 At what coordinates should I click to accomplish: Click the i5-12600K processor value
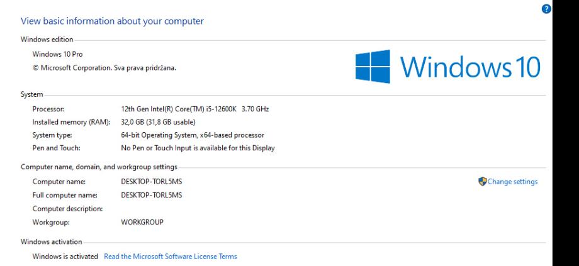(194, 109)
